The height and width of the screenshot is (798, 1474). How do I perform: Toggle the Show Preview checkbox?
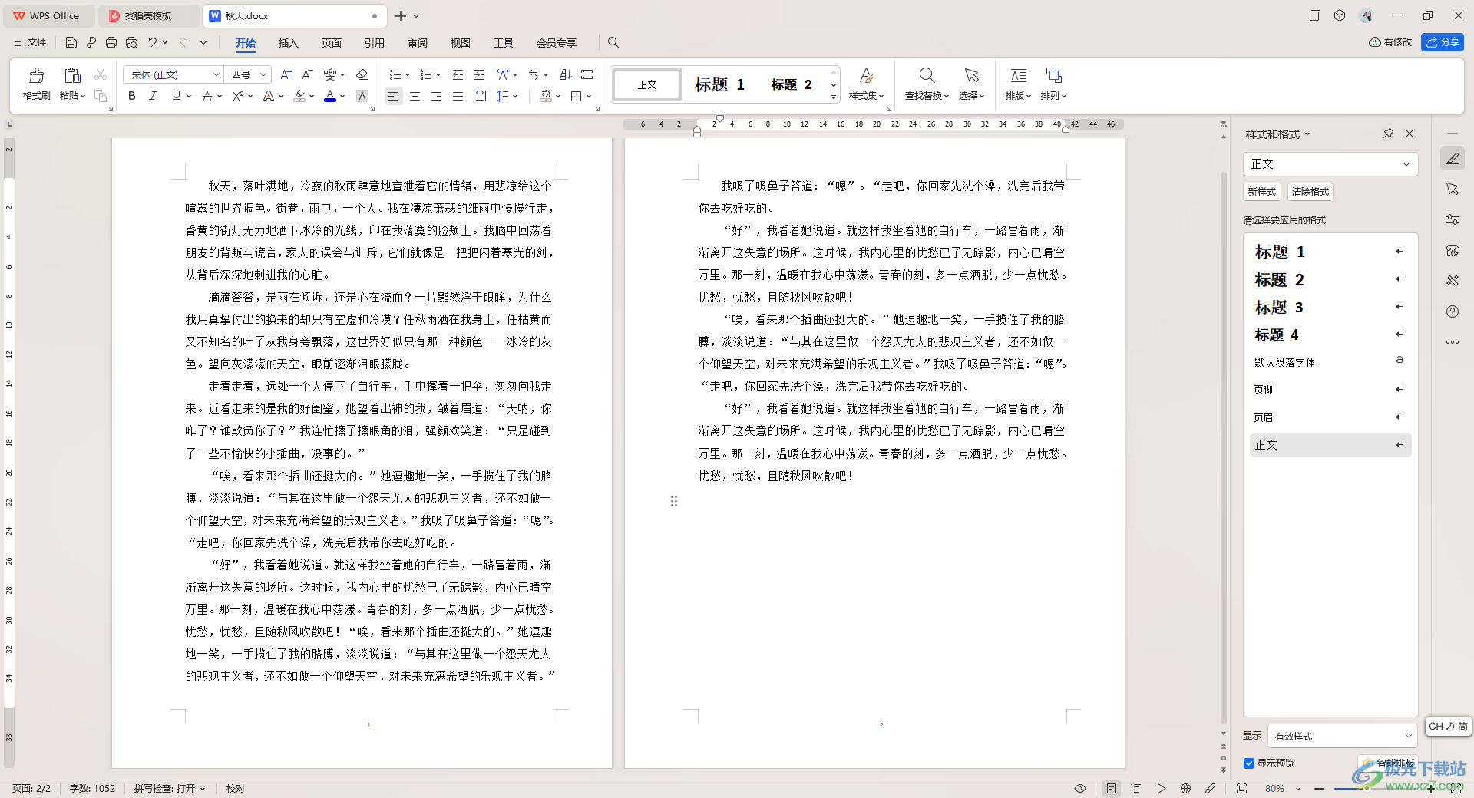tap(1249, 763)
